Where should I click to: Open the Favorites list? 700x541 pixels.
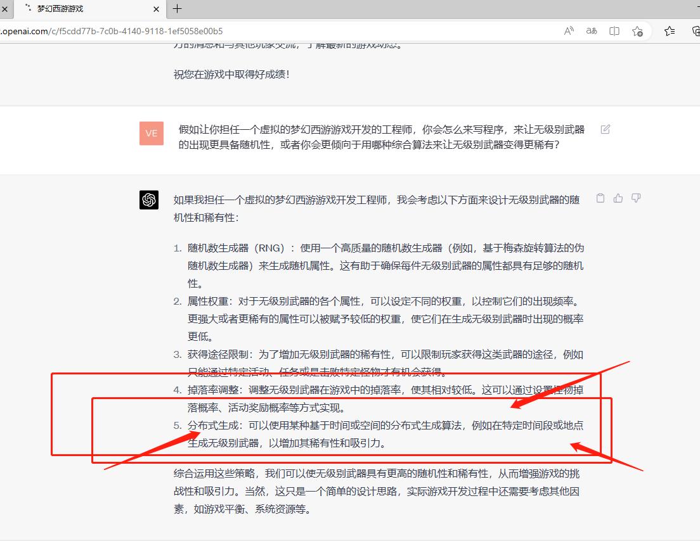tap(669, 30)
